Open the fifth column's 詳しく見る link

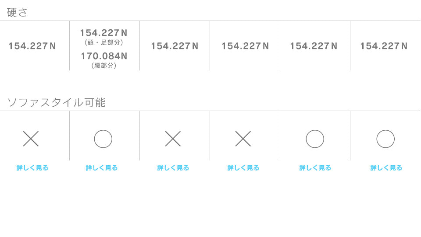tap(315, 167)
